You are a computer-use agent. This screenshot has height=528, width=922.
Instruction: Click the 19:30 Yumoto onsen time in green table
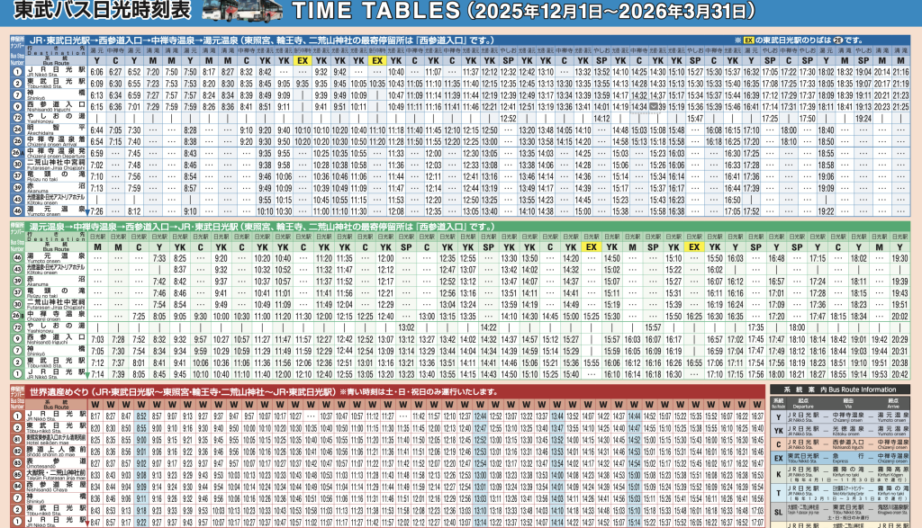pos(899,258)
